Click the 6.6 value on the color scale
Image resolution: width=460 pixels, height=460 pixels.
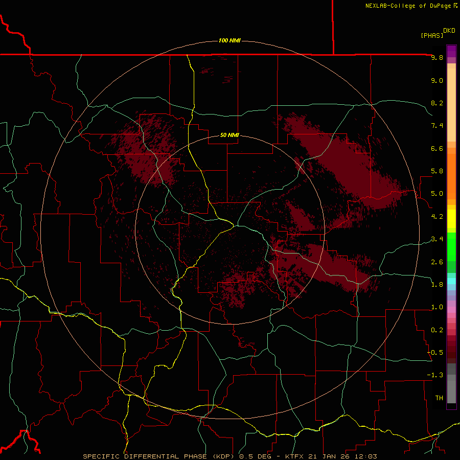437,148
